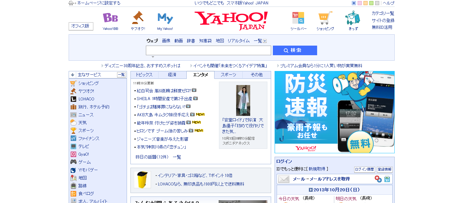The height and width of the screenshot is (203, 463).
Task: Open the 無料ID活用 link
Action: pyautogui.click(x=382, y=27)
